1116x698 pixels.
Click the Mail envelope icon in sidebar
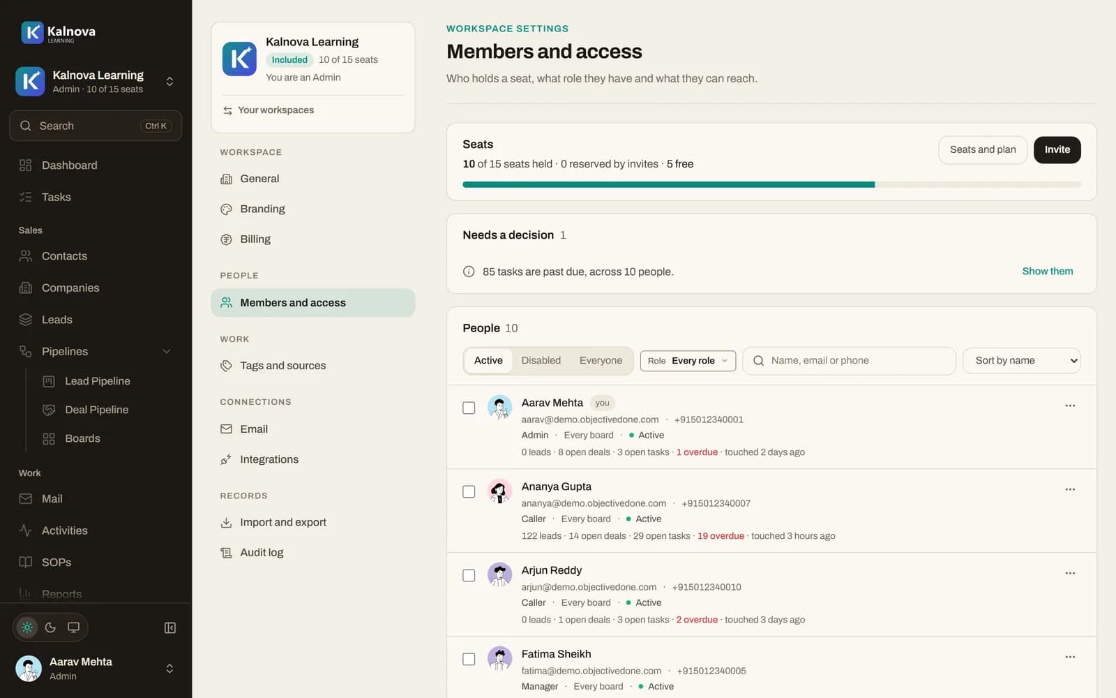click(26, 499)
